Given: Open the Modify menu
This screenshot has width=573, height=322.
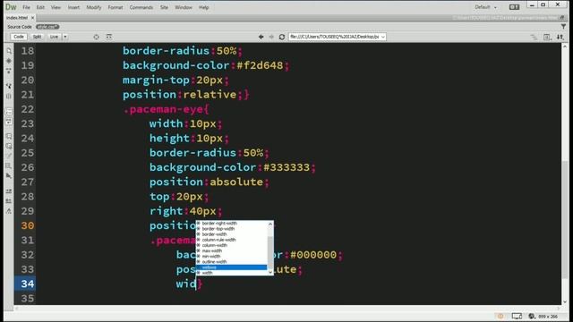Looking at the screenshot, I should coord(94,7).
